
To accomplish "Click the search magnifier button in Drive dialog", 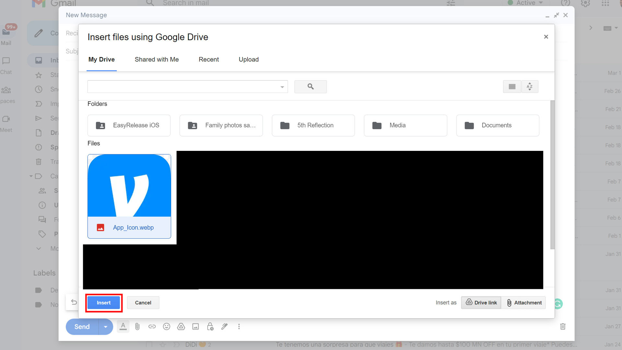I will pyautogui.click(x=310, y=86).
